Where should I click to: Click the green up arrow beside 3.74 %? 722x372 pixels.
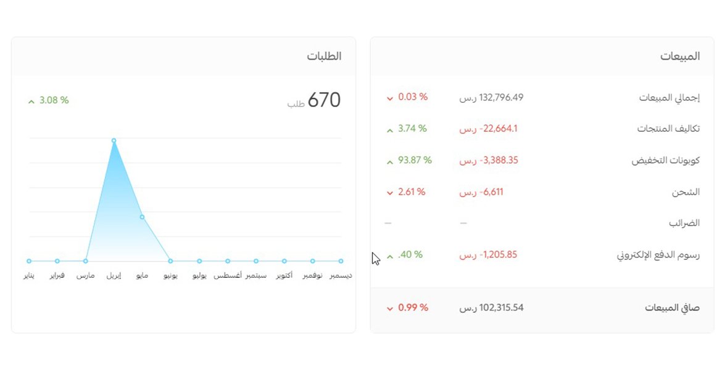389,130
